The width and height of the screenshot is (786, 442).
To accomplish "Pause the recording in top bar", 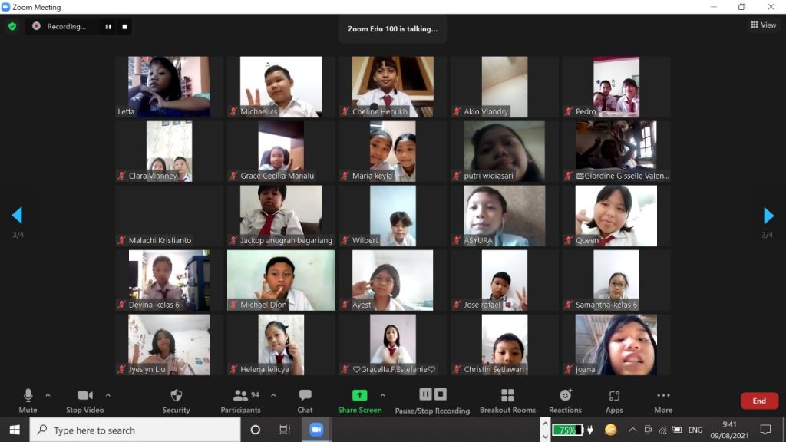I will pyautogui.click(x=108, y=26).
